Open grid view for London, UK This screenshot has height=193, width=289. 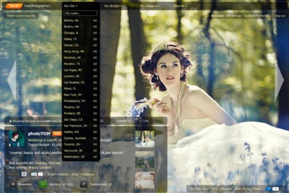tap(95, 76)
